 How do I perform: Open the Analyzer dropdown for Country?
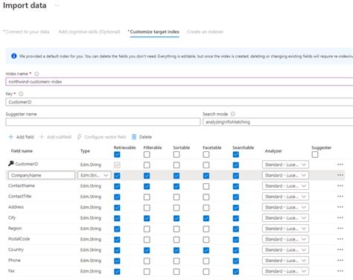(x=285, y=250)
